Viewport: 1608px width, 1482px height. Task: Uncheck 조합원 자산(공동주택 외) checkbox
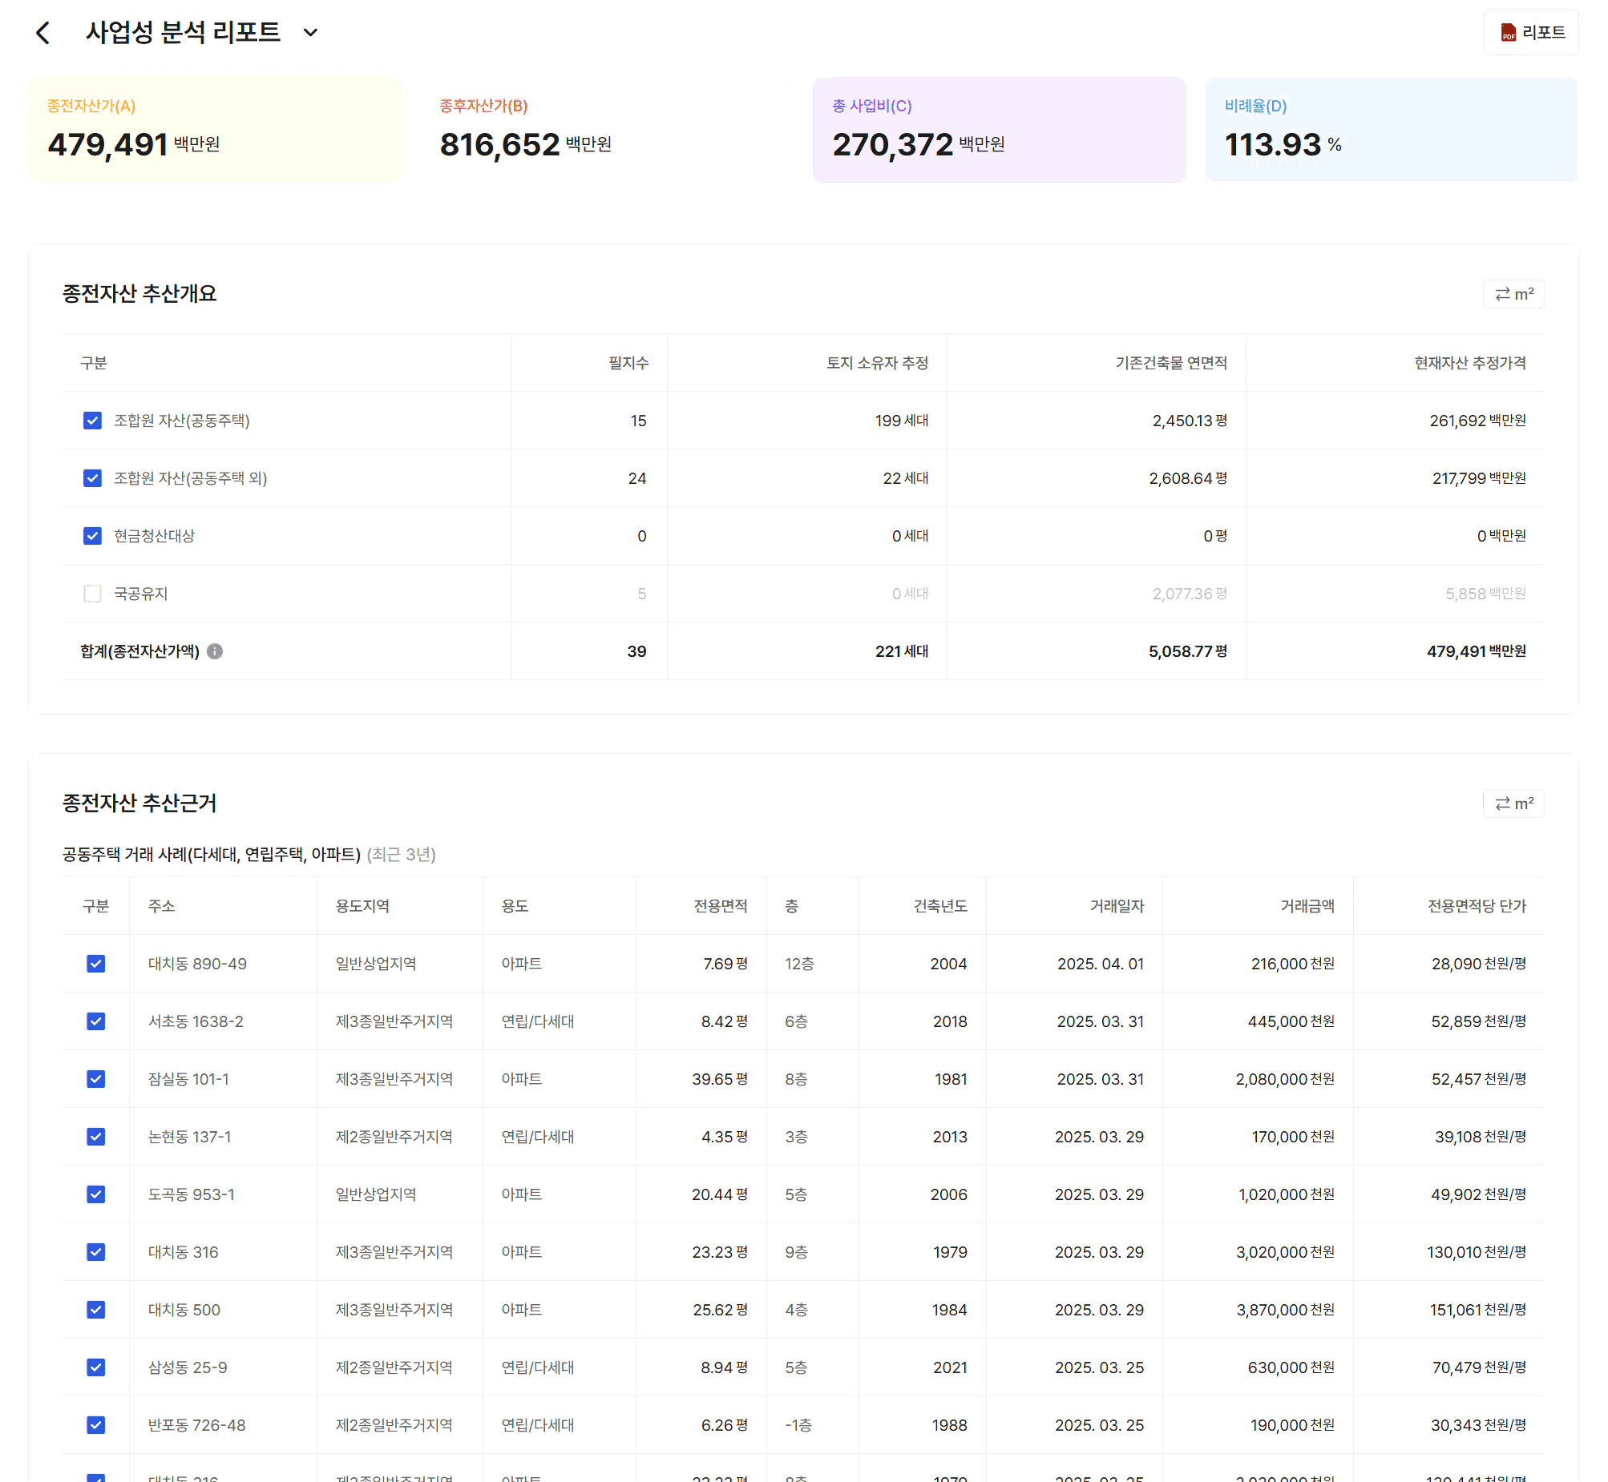92,479
